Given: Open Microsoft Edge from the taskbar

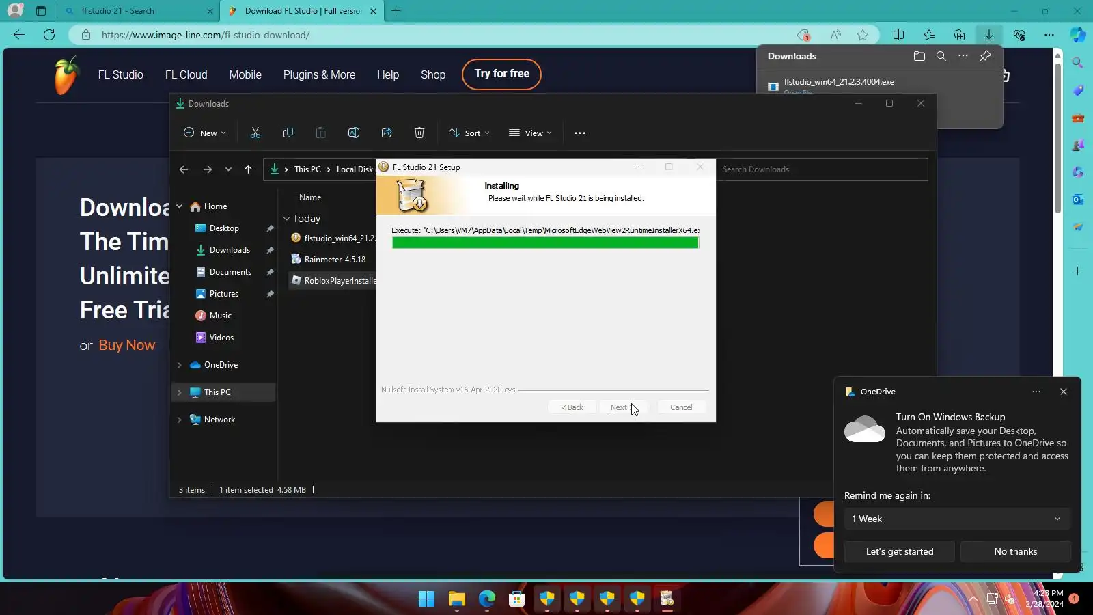Looking at the screenshot, I should pyautogui.click(x=487, y=599).
